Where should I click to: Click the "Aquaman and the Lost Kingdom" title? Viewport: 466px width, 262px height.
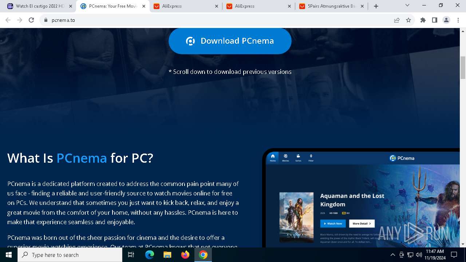(x=352, y=200)
